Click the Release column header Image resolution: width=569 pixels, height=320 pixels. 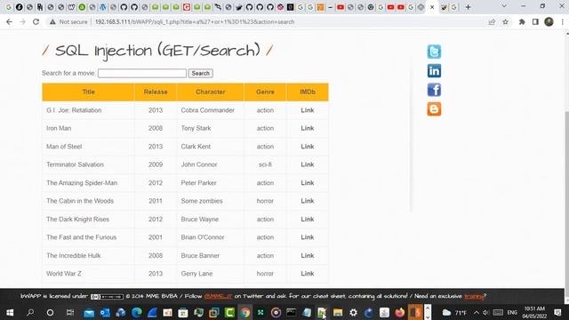click(x=156, y=92)
